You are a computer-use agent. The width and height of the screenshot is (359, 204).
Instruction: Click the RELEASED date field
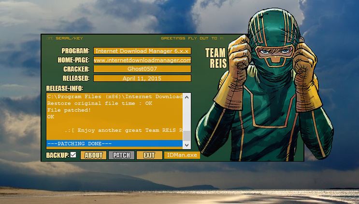[142, 78]
